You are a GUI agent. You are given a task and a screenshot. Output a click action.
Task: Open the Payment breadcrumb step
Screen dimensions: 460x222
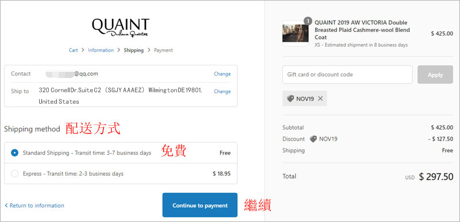(x=163, y=50)
